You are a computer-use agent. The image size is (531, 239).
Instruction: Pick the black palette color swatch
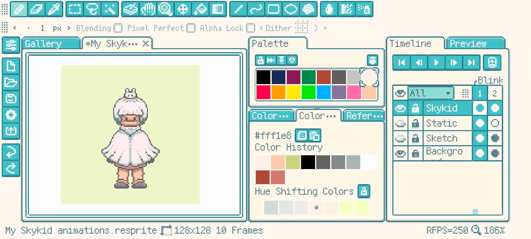(x=263, y=77)
